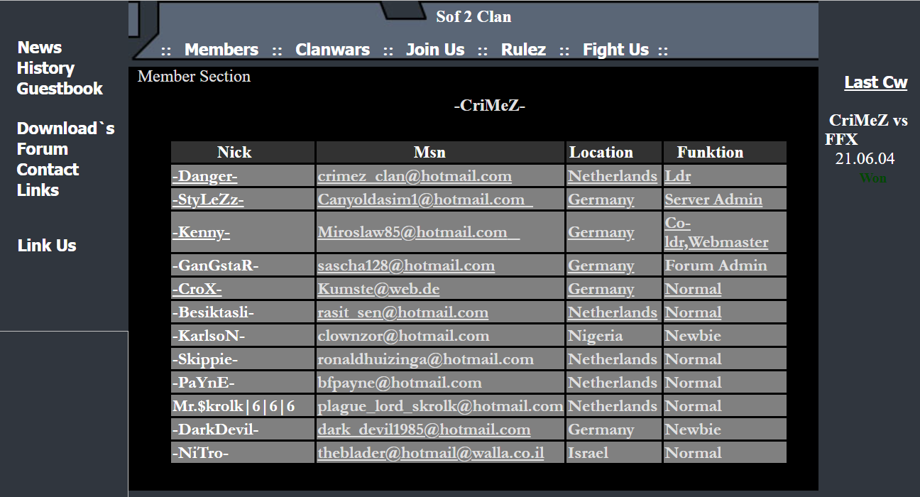Click the crimez_clan@hotmail.com address
The image size is (920, 497).
tap(415, 176)
